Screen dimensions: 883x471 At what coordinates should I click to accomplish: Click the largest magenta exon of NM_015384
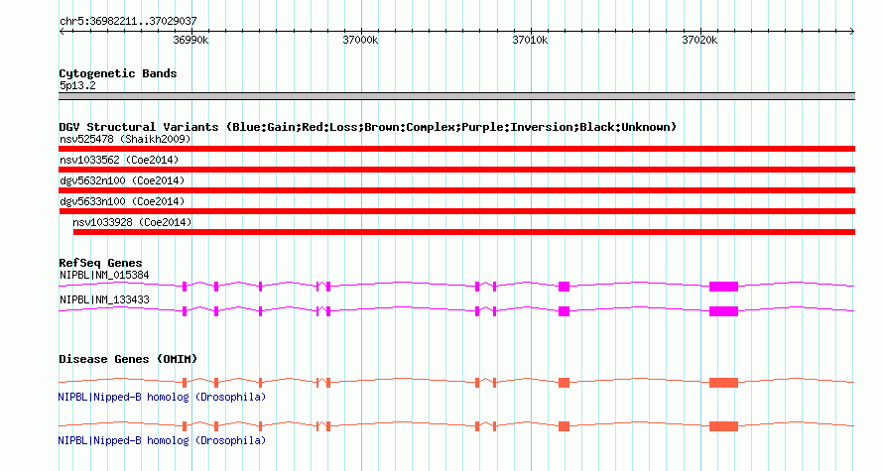(x=723, y=287)
